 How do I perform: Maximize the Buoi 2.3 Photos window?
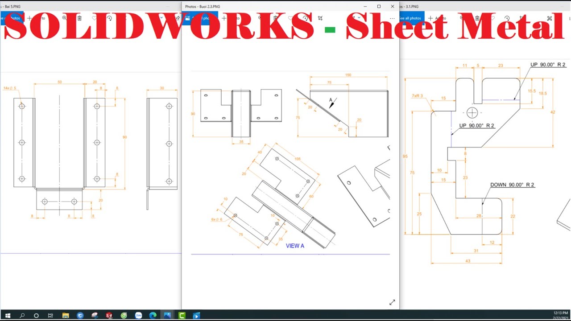coord(379,6)
